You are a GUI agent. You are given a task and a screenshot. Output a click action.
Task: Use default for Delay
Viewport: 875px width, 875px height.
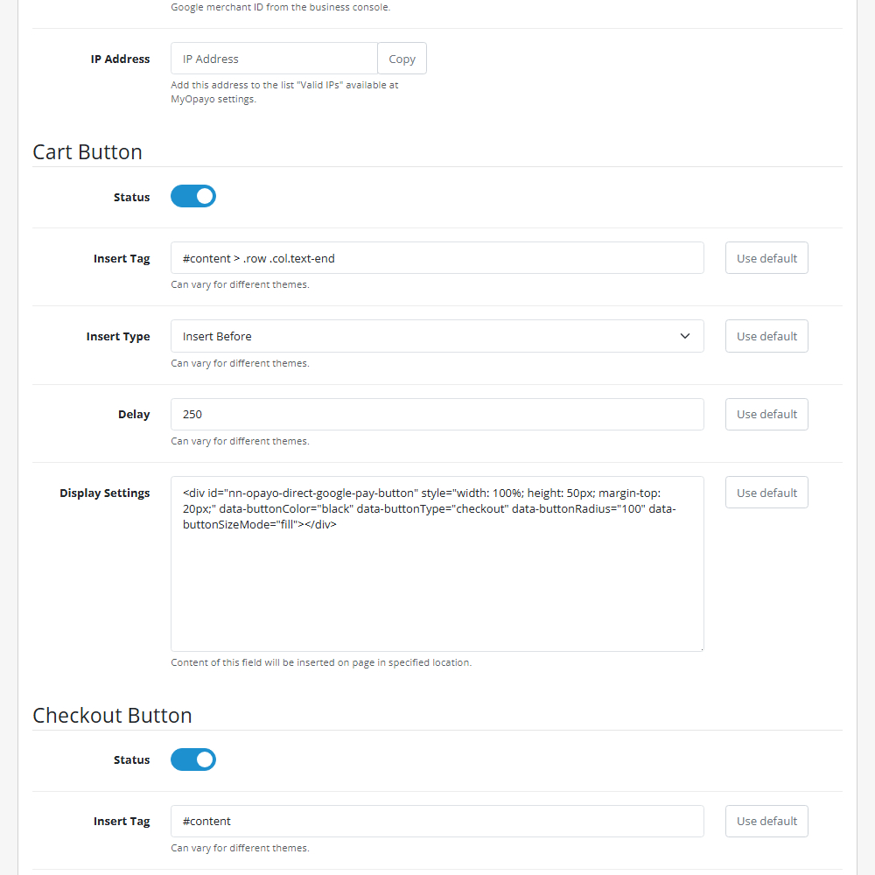pos(766,414)
